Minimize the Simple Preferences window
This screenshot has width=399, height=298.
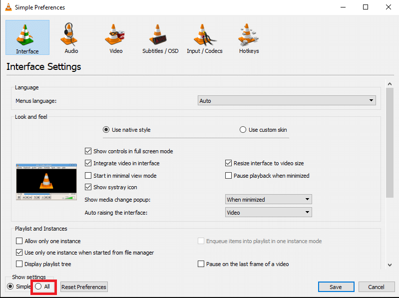[x=343, y=7]
